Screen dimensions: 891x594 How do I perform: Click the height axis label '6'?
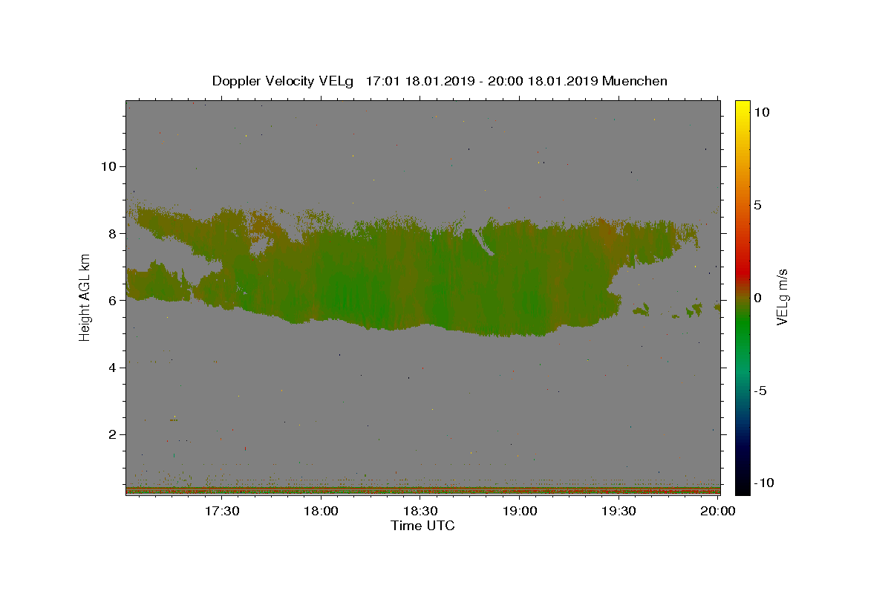coord(111,301)
